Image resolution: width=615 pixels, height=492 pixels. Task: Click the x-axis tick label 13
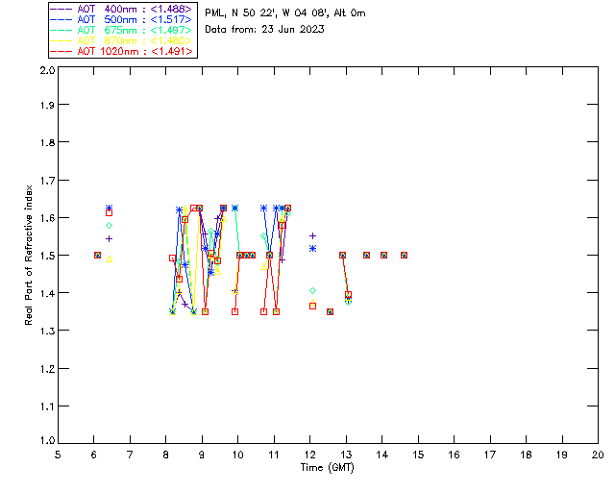(346, 455)
